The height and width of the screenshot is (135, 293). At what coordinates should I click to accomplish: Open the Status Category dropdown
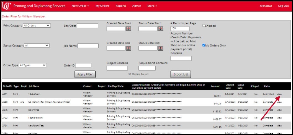pyautogui.click(x=37, y=46)
